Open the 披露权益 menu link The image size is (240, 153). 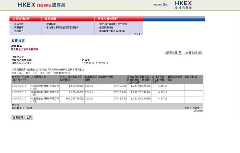(51, 24)
